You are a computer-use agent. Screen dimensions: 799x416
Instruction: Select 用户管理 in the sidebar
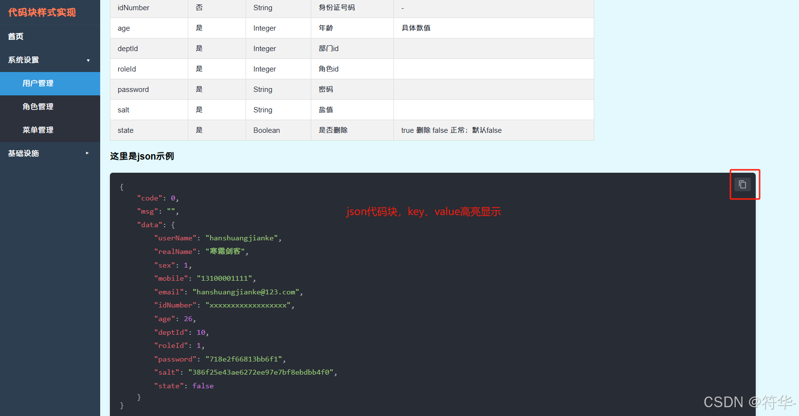click(x=50, y=83)
